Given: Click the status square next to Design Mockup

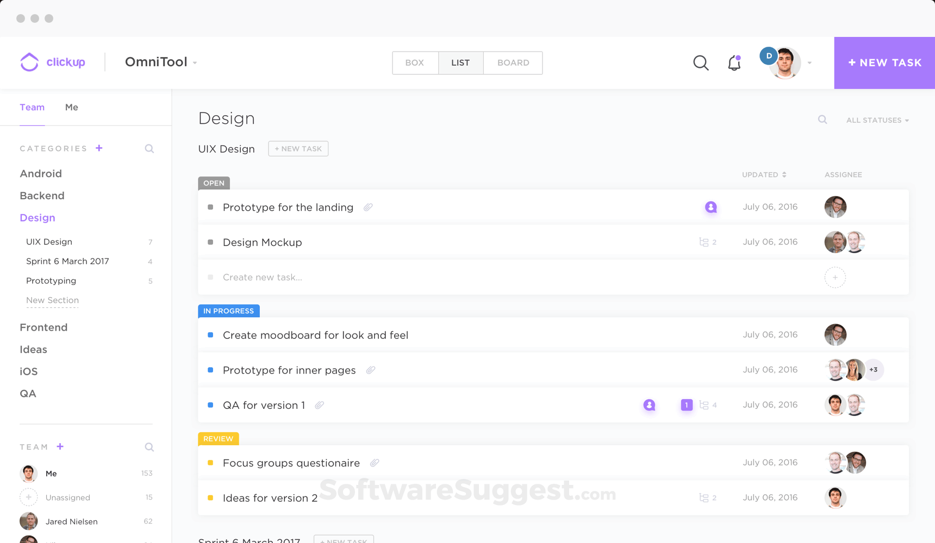Looking at the screenshot, I should [210, 242].
